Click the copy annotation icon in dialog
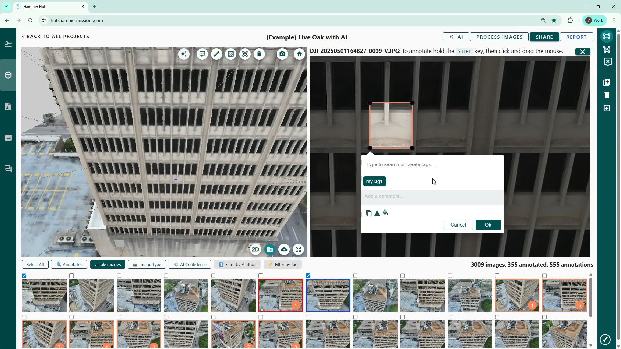 [369, 213]
